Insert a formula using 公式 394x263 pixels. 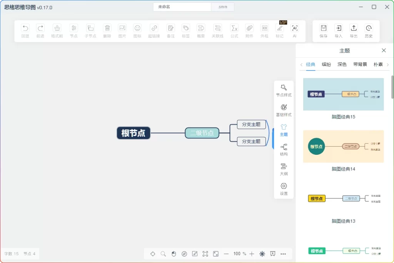pos(234,31)
